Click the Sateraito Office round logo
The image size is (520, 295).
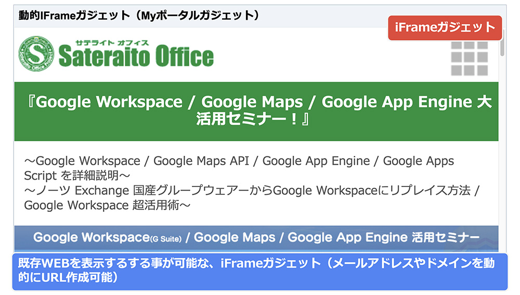tap(36, 53)
